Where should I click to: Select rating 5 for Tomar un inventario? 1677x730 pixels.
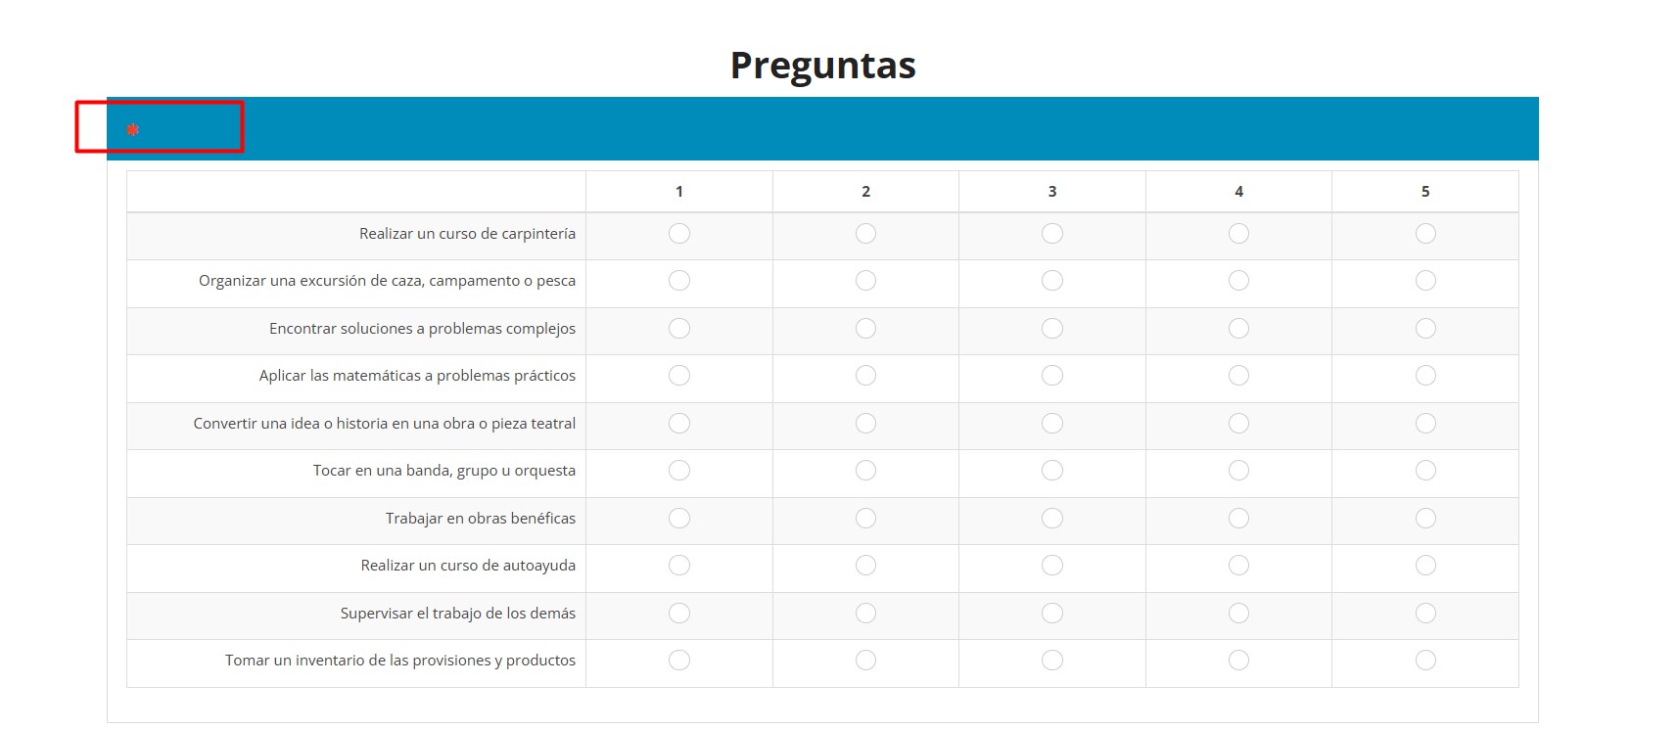tap(1425, 661)
